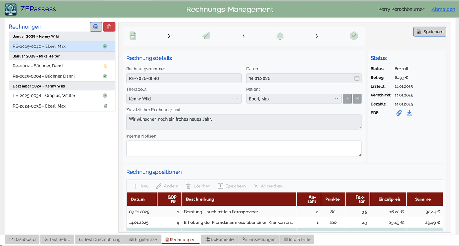459x246 pixels.
Task: Click Speichern in the positions toolbar
Action: [x=232, y=186]
